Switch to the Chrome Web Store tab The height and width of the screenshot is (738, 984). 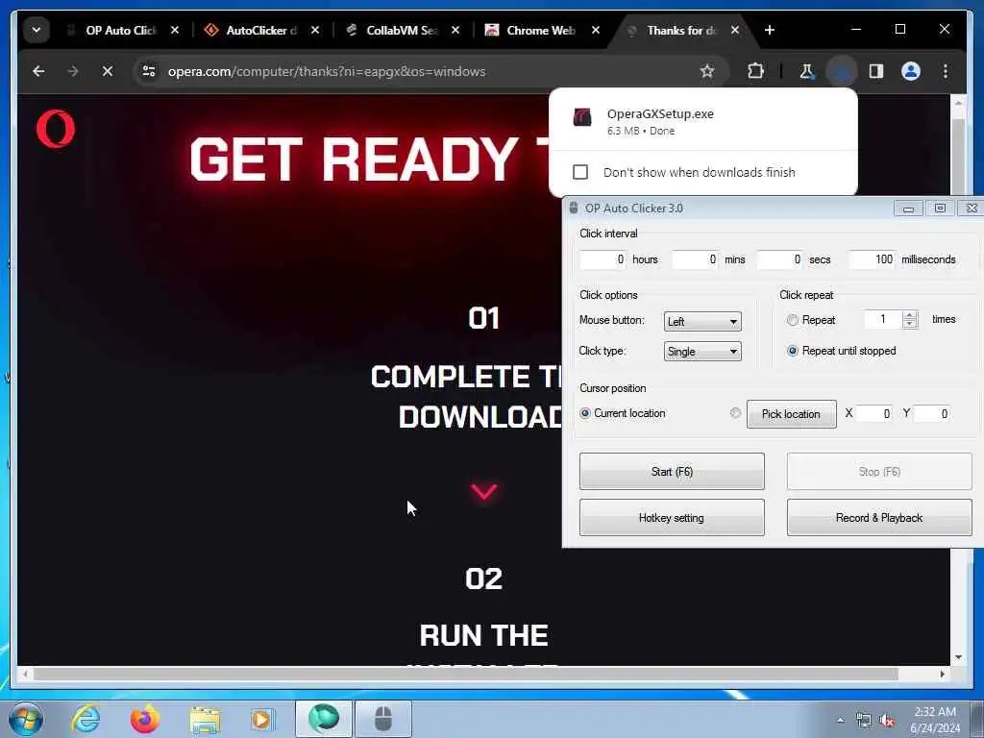coord(541,30)
